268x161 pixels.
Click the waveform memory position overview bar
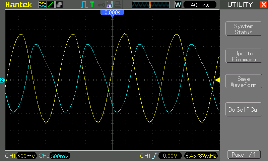point(150,5)
